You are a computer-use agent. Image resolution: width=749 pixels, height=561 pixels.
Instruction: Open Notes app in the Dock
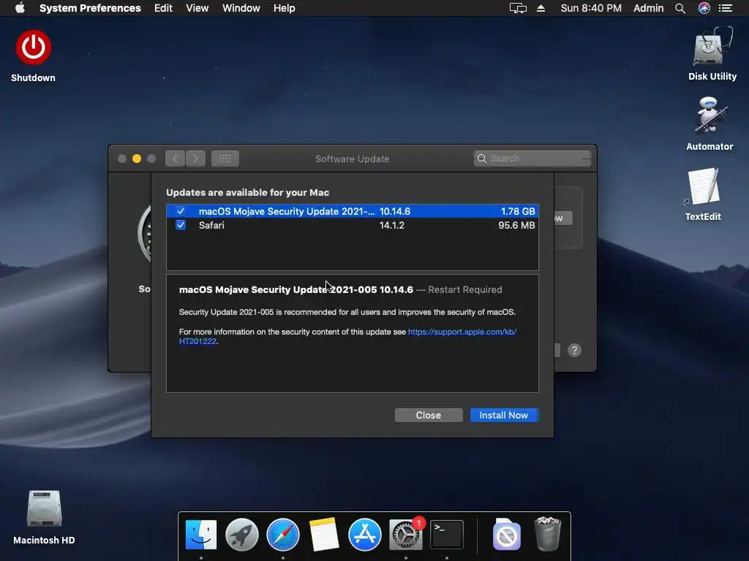click(x=324, y=534)
